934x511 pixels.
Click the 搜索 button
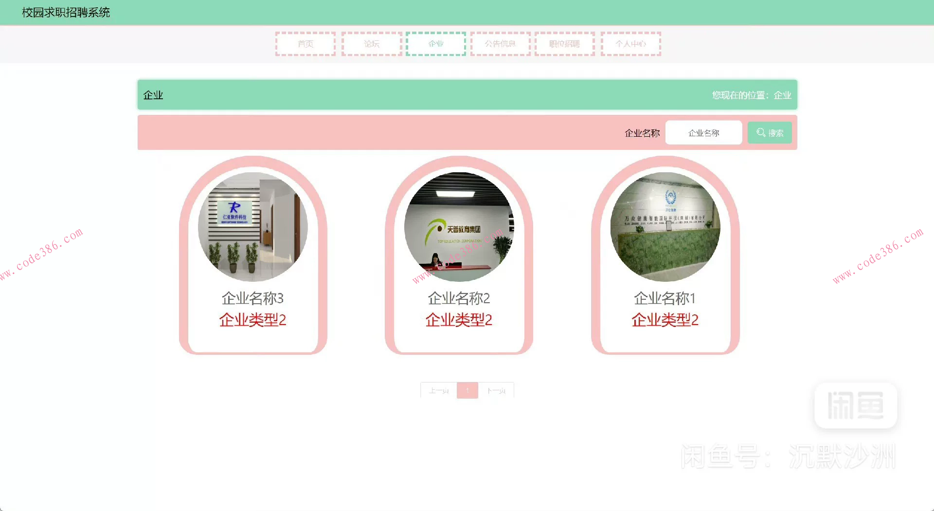[x=770, y=132]
